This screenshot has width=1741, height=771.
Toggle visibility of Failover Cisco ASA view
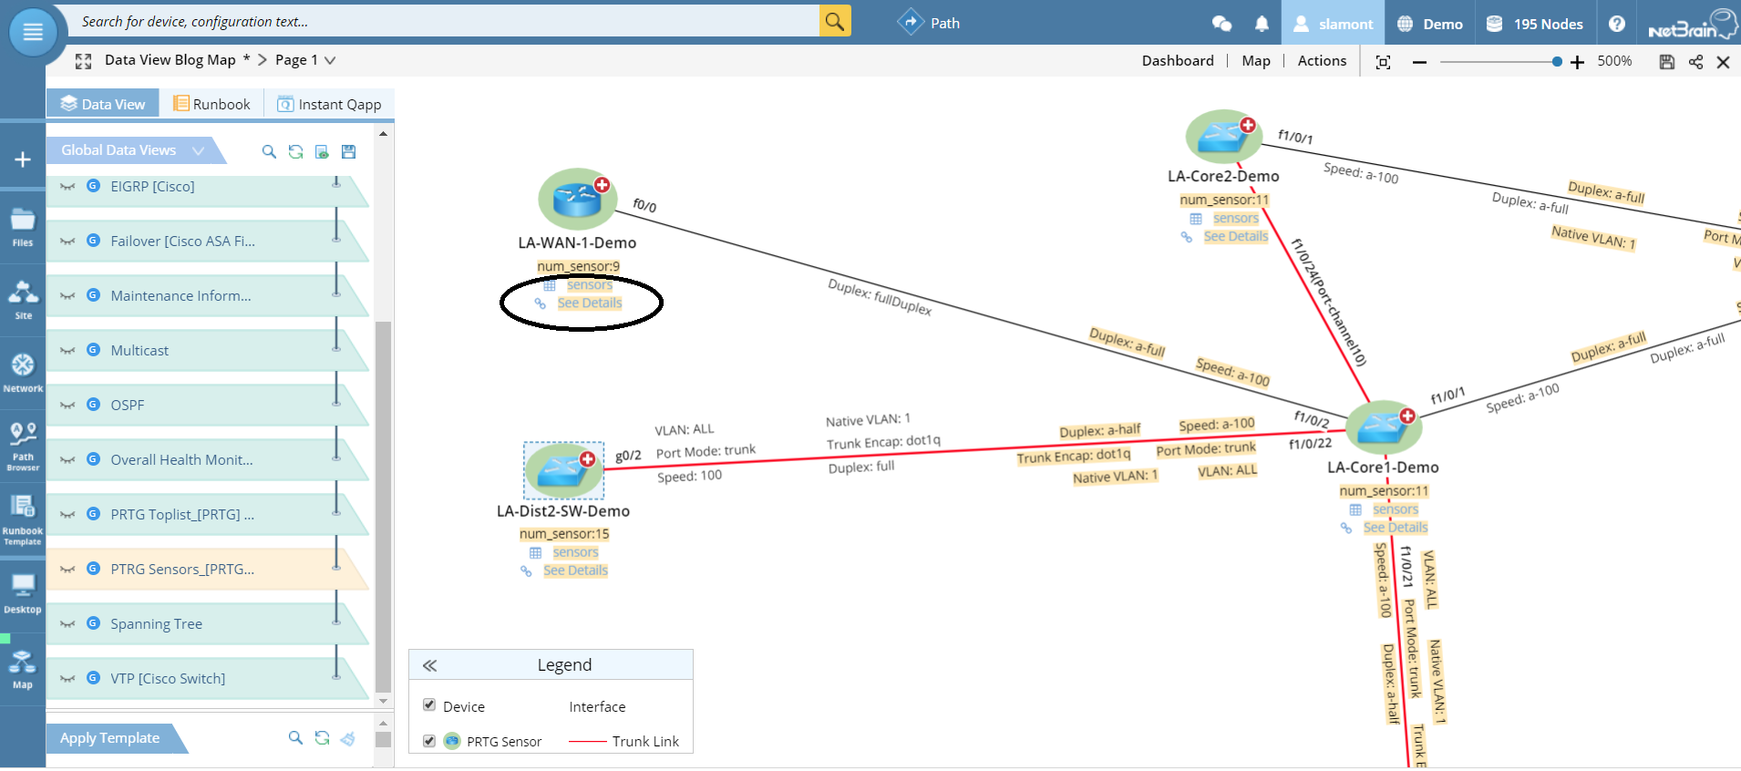(67, 242)
